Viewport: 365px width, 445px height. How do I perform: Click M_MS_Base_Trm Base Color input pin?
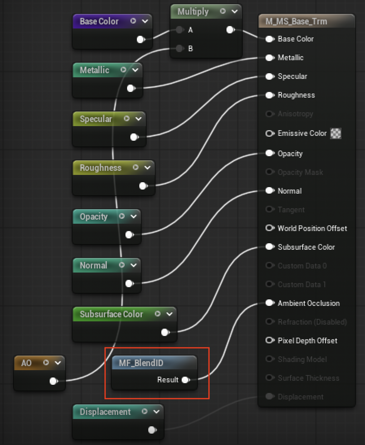(x=270, y=39)
